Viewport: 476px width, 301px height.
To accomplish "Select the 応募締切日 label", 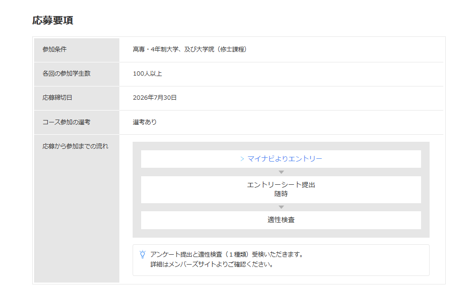I will pos(57,97).
